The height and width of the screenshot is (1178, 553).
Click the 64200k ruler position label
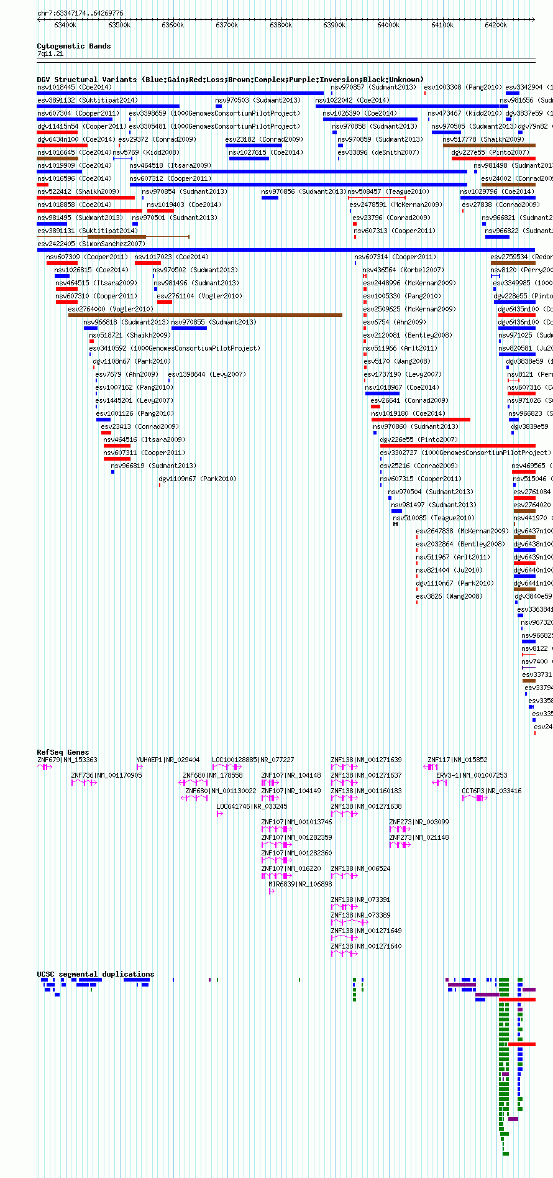click(496, 25)
